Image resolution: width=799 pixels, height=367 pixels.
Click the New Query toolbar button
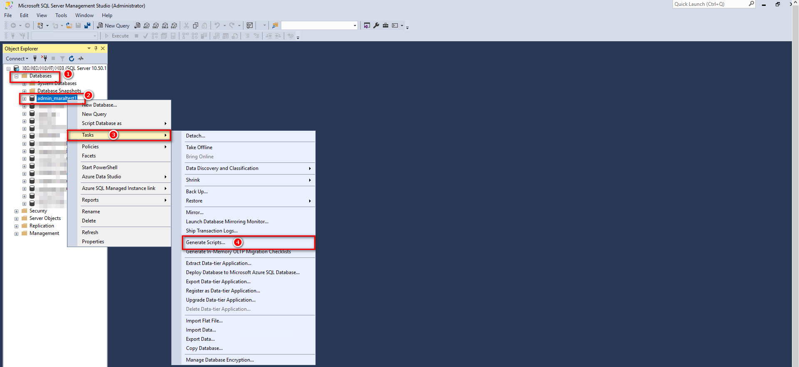pyautogui.click(x=113, y=25)
